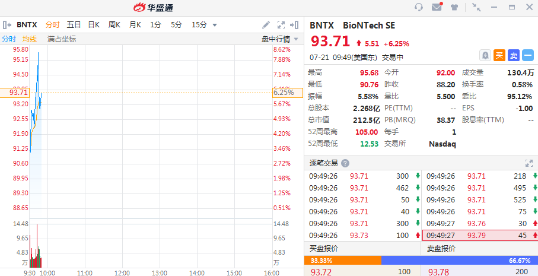
Task: Click the BioNTech SE company name
Action: pos(369,25)
